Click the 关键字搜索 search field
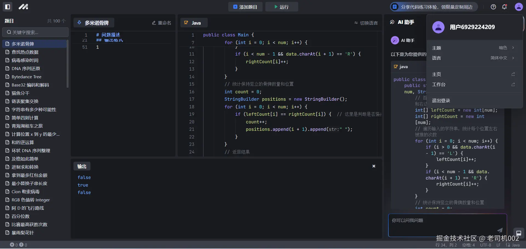The image size is (526, 249). click(35, 32)
